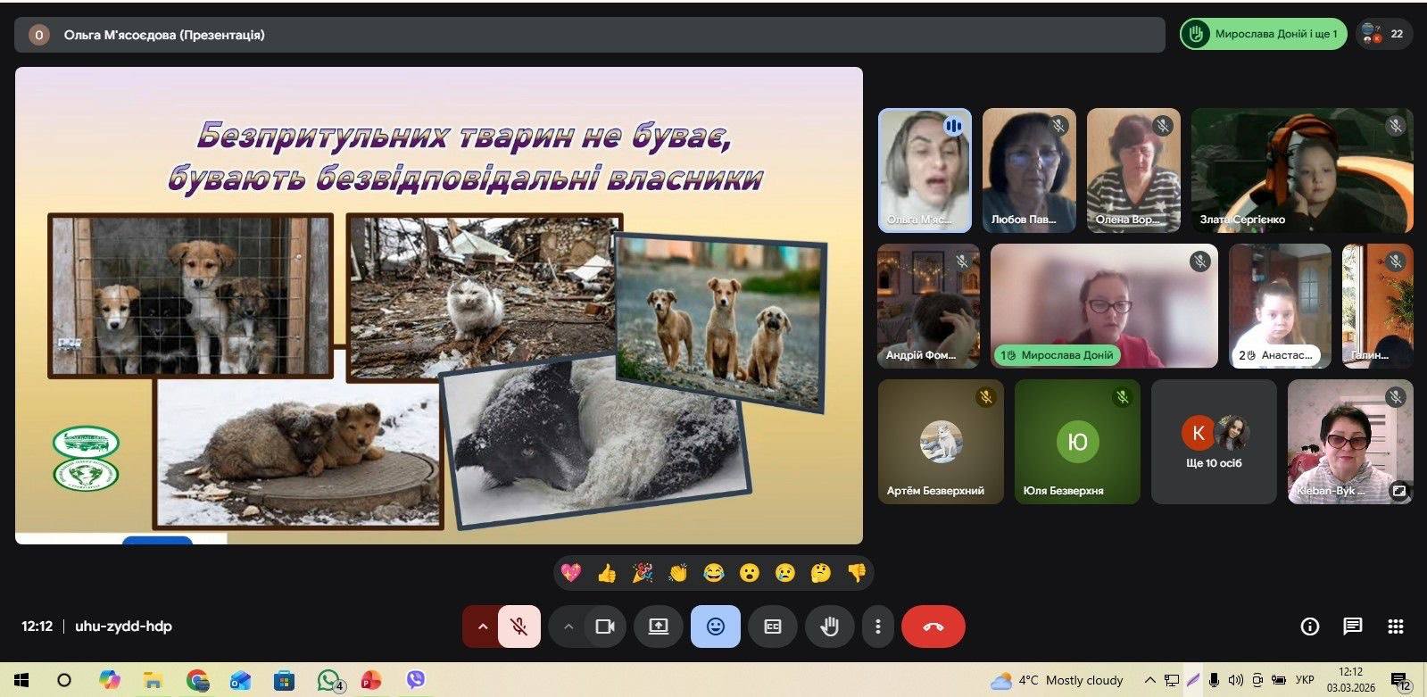Turn on closed captions
1427x697 pixels.
point(773,626)
